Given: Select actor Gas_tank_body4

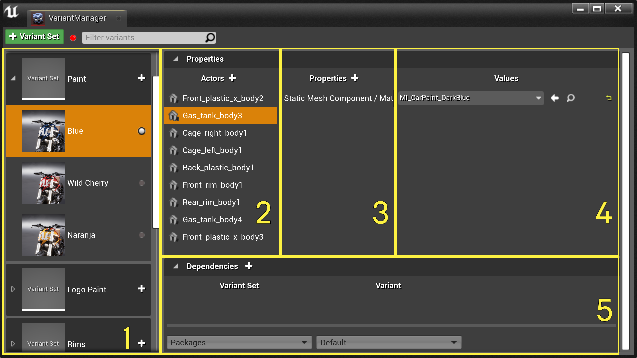Looking at the screenshot, I should coord(221,220).
